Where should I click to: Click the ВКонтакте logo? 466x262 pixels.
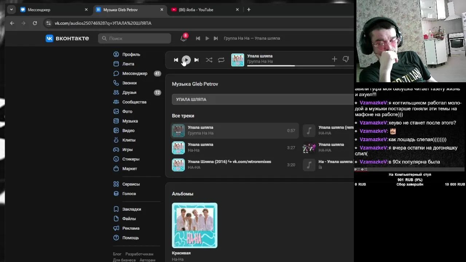67,38
